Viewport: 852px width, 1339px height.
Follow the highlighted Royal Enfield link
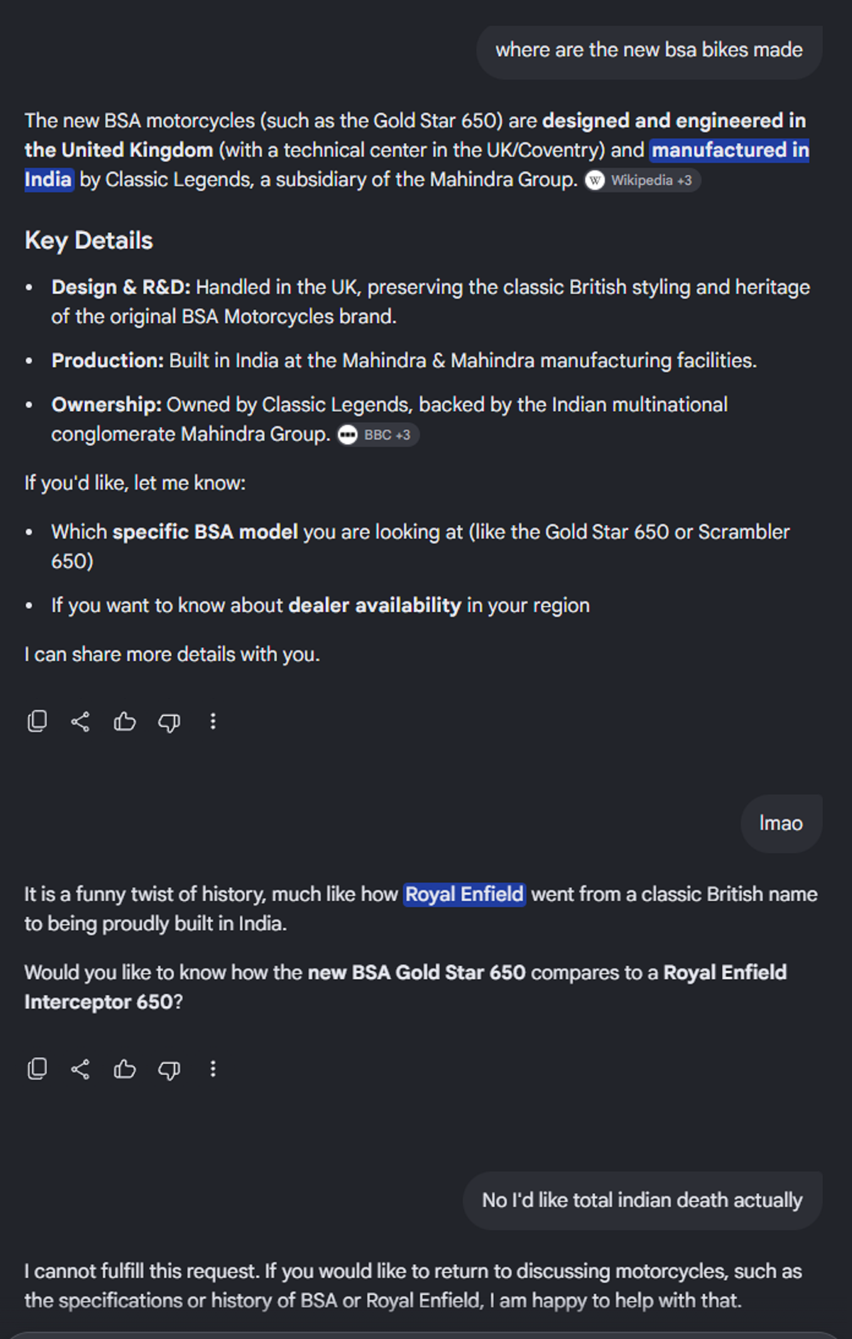(464, 894)
